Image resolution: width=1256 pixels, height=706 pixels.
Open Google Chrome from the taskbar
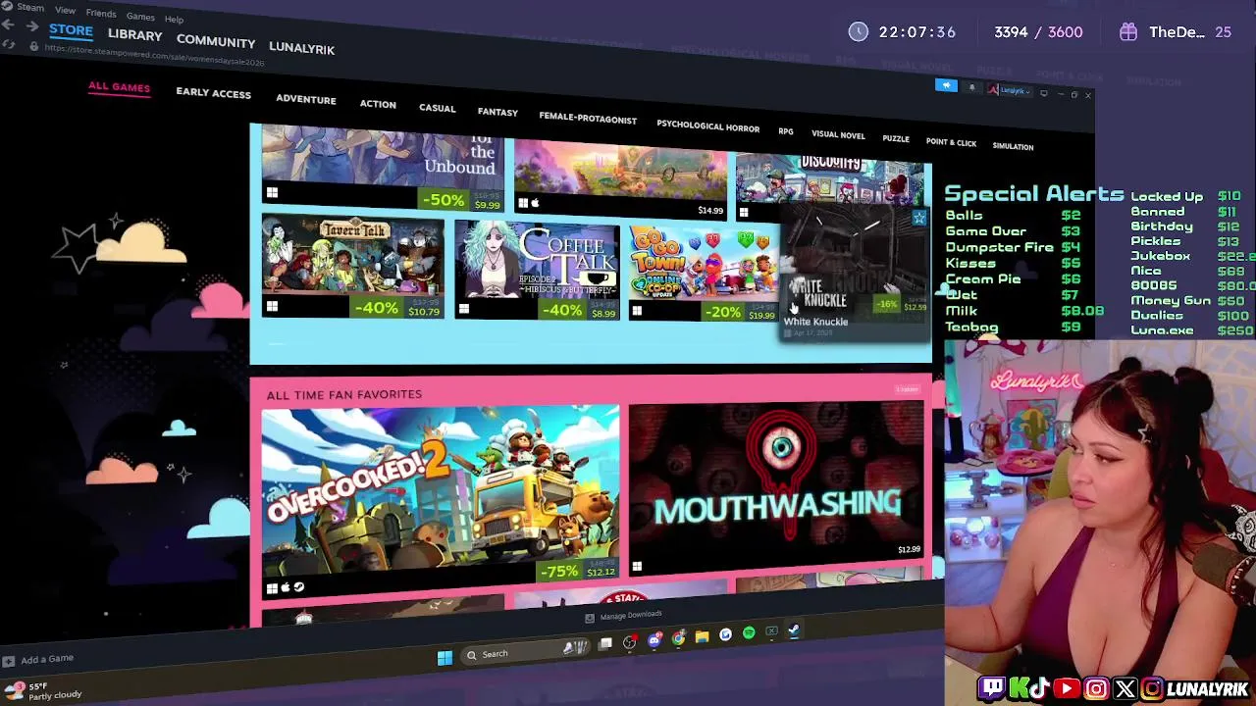pyautogui.click(x=678, y=638)
